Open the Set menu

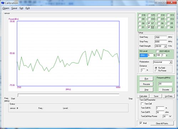click(21, 8)
